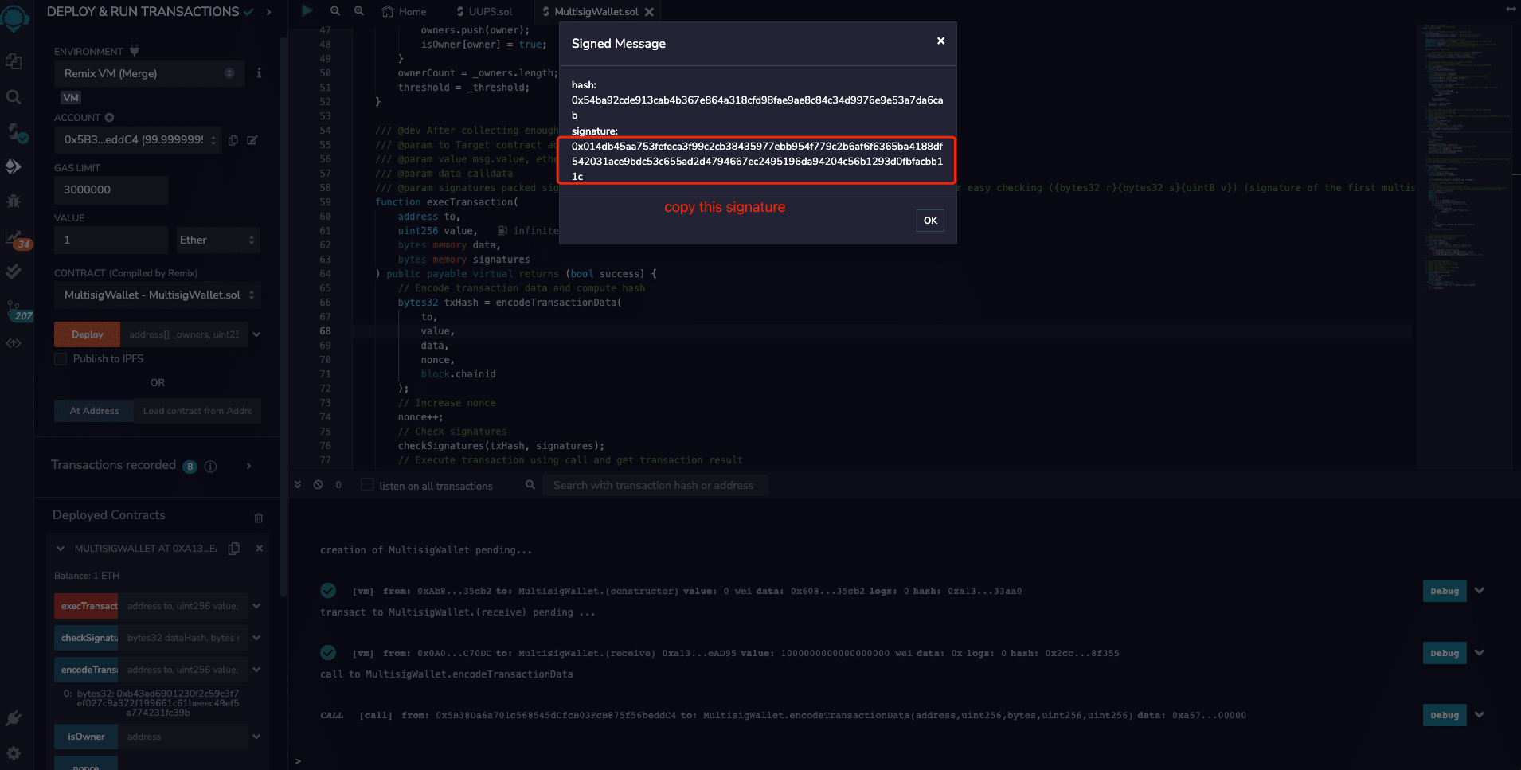Click the At Address button
The width and height of the screenshot is (1521, 770).
[x=94, y=411]
